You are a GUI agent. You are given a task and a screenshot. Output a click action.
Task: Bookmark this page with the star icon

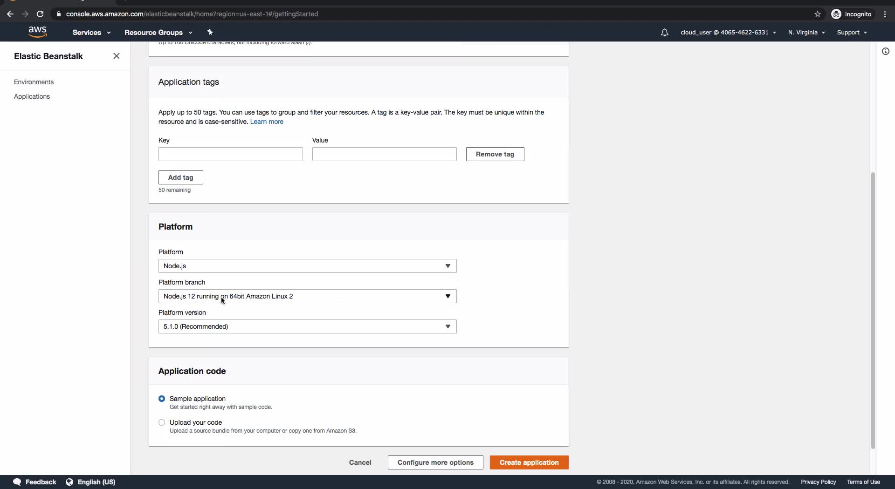coord(817,14)
